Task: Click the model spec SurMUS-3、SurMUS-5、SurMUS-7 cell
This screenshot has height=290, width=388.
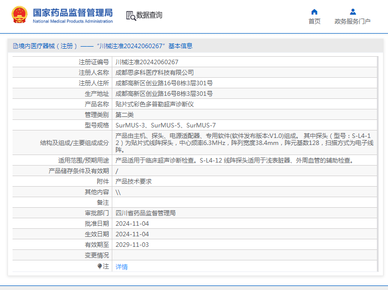Action: [x=166, y=125]
